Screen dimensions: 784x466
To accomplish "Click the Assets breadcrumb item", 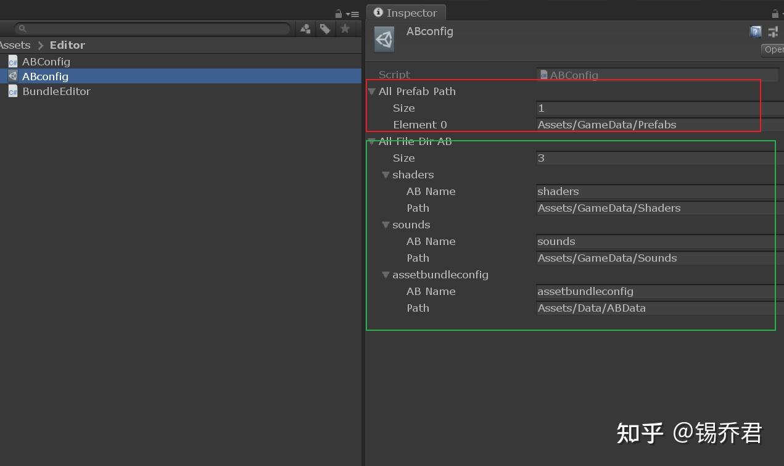I will pyautogui.click(x=15, y=44).
